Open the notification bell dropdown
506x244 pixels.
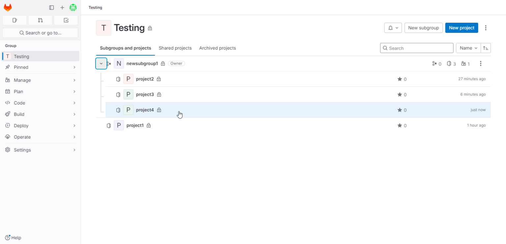393,28
